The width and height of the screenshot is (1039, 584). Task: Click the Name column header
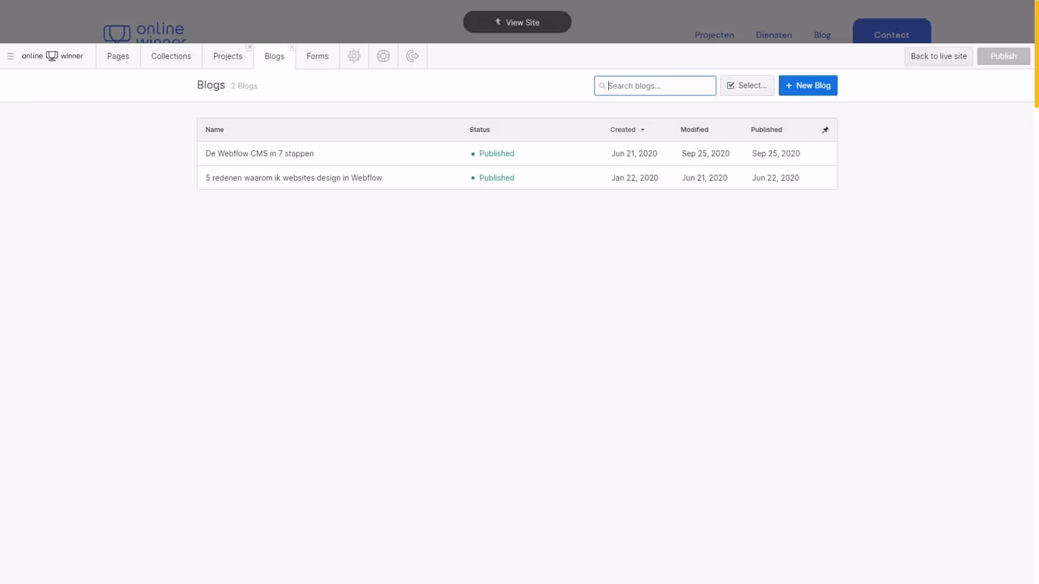pyautogui.click(x=215, y=130)
